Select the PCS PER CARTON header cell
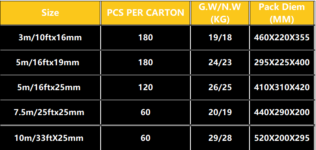316x150 pixels. [145, 13]
